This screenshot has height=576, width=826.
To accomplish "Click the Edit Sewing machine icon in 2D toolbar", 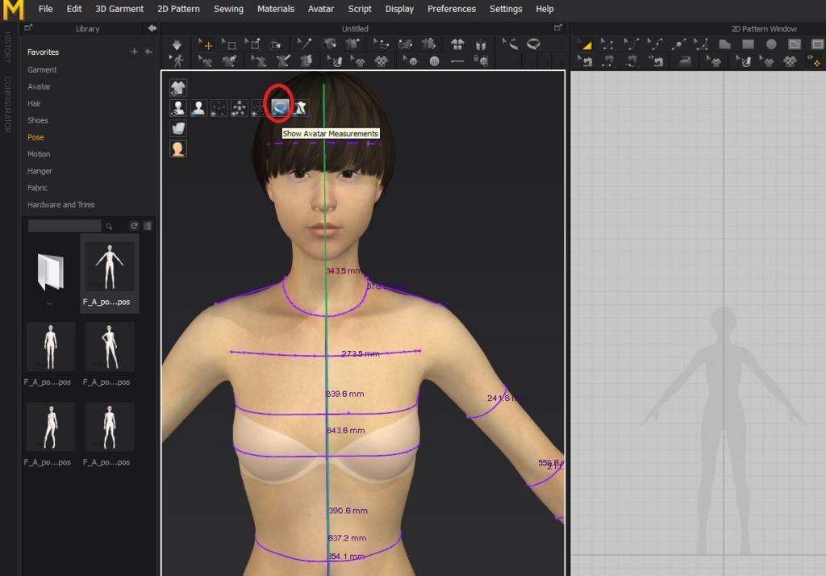I will 585,61.
